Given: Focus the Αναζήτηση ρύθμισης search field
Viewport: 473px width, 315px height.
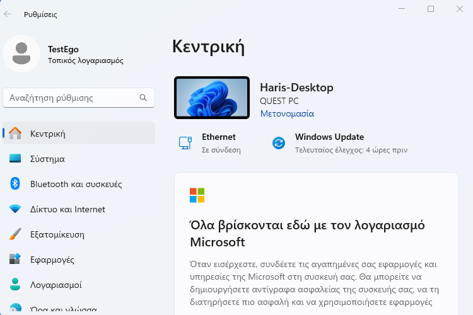Looking at the screenshot, I should coord(79,98).
